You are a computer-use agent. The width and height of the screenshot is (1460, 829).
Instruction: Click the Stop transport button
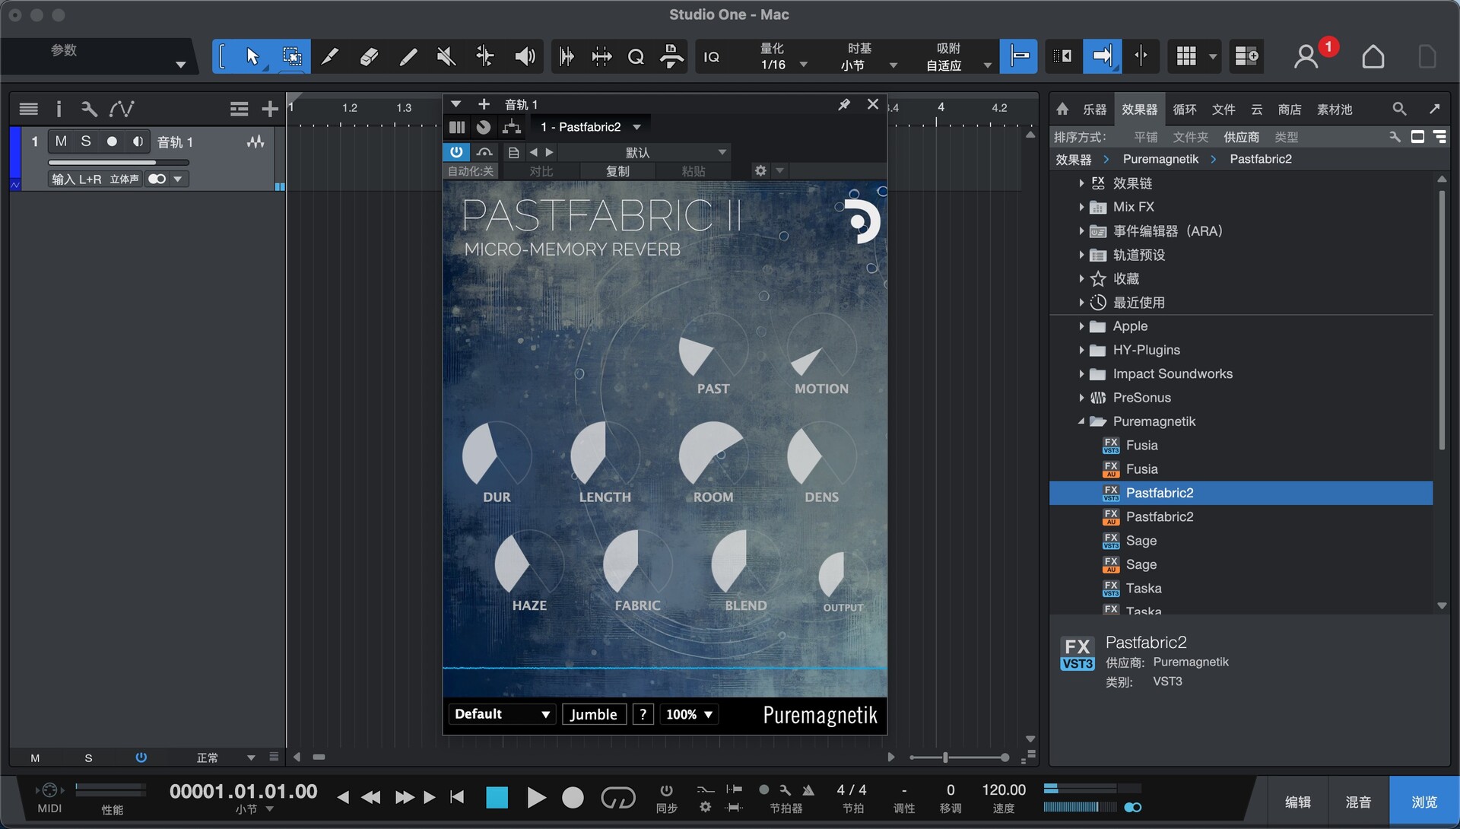click(497, 797)
